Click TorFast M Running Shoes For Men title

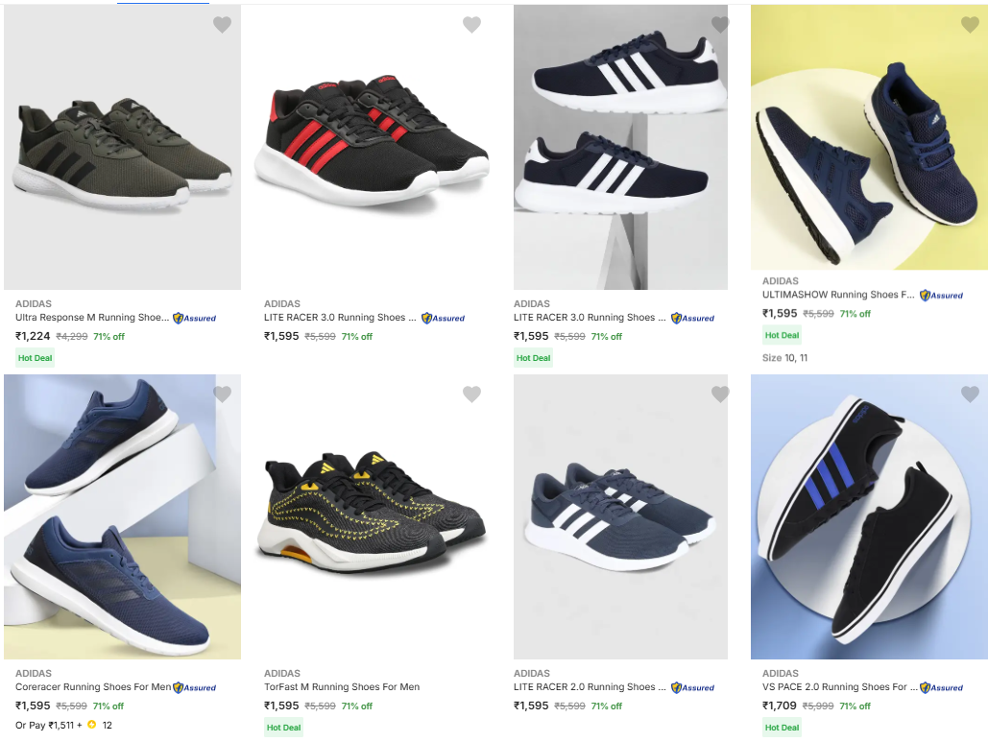click(342, 687)
